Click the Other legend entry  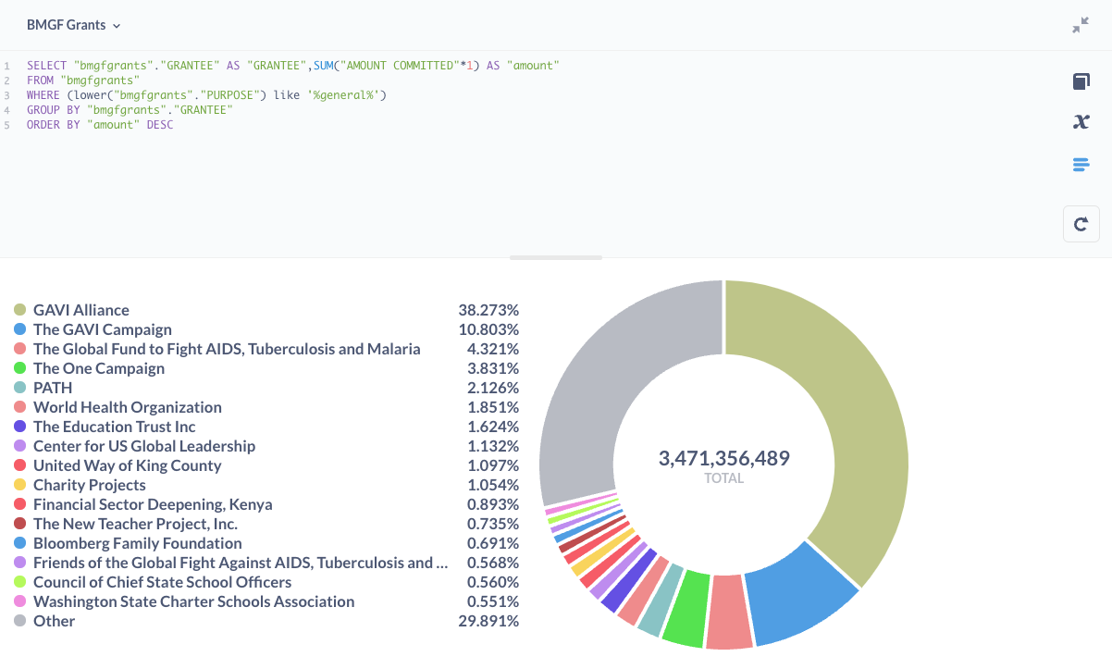[54, 621]
